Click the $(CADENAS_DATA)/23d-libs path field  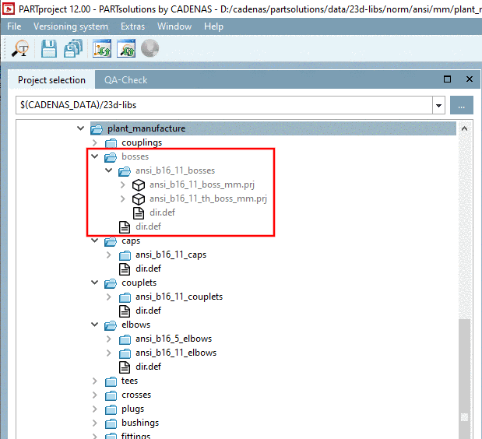coord(224,105)
